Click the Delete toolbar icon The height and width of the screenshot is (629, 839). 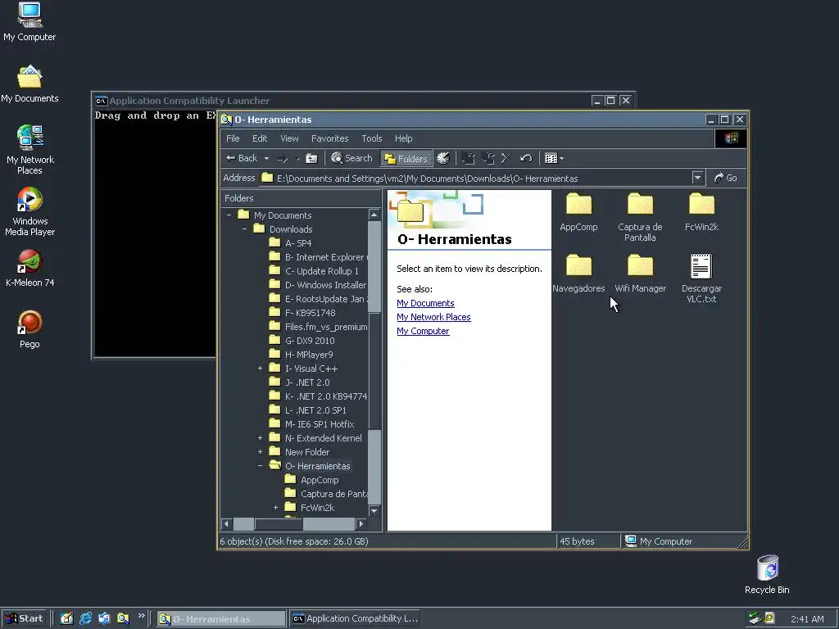[x=506, y=158]
